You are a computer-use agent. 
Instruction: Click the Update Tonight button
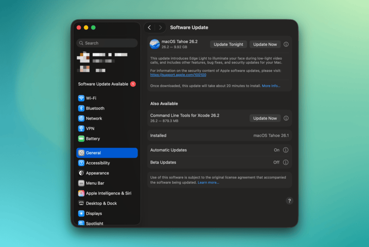pos(228,44)
